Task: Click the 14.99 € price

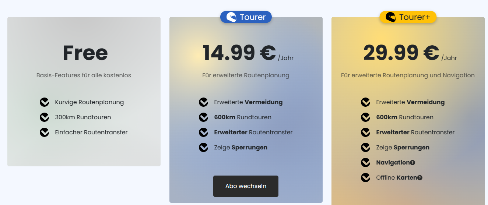Action: coord(239,53)
